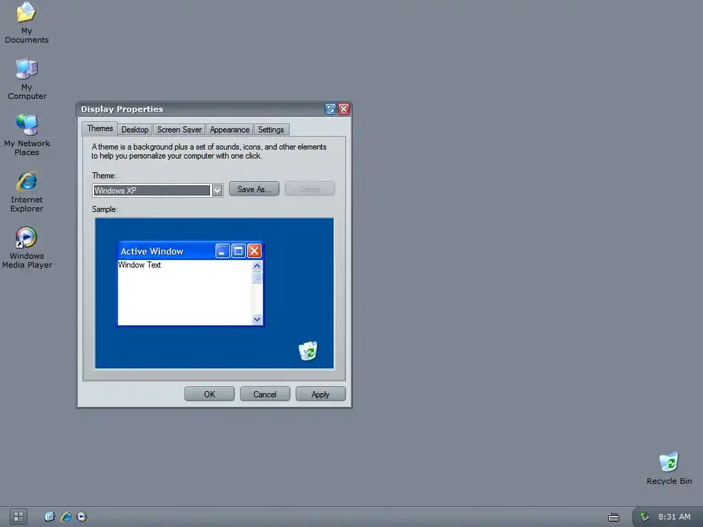This screenshot has height=527, width=703.
Task: Click the sample scrollbar up arrow
Action: (x=257, y=266)
